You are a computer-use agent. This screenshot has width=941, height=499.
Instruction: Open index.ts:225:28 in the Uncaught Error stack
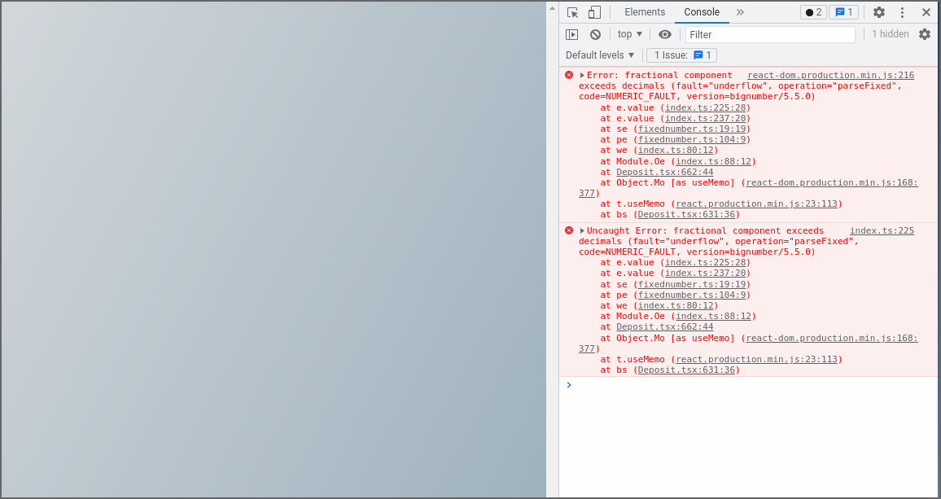tap(705, 262)
